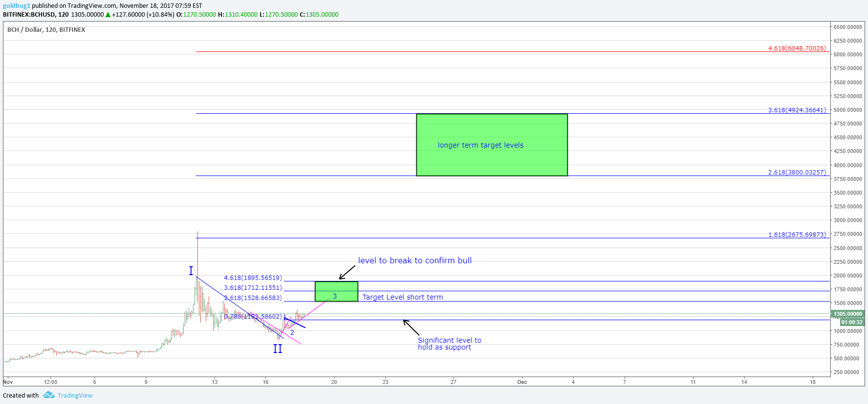This screenshot has height=404, width=868.
Task: Click the 'longer term target levels' text
Action: point(481,145)
